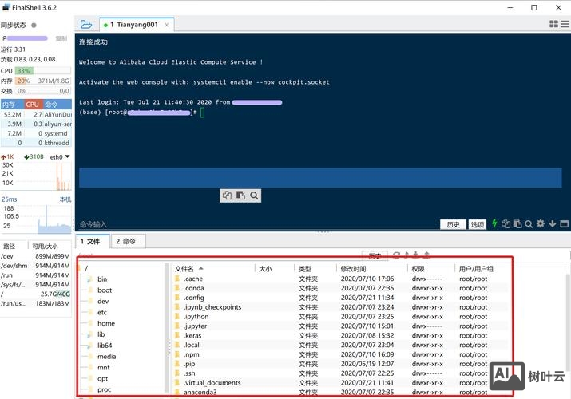
Task: Click the download arrow icon in terminal toolbar
Action: (552, 224)
